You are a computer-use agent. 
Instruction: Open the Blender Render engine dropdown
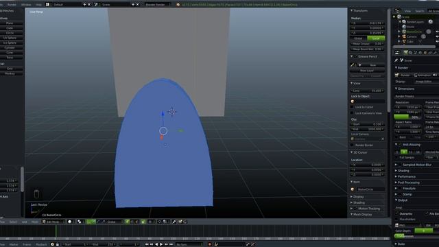point(158,5)
